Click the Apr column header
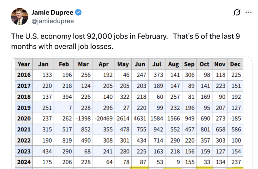 (x=104, y=64)
